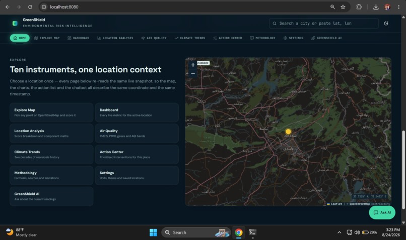Open the Methodology card
Screen dimensions: 406x240
click(x=51, y=176)
